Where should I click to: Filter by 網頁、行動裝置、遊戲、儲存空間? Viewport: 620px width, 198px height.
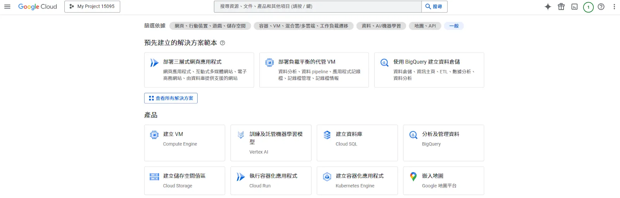click(x=210, y=26)
